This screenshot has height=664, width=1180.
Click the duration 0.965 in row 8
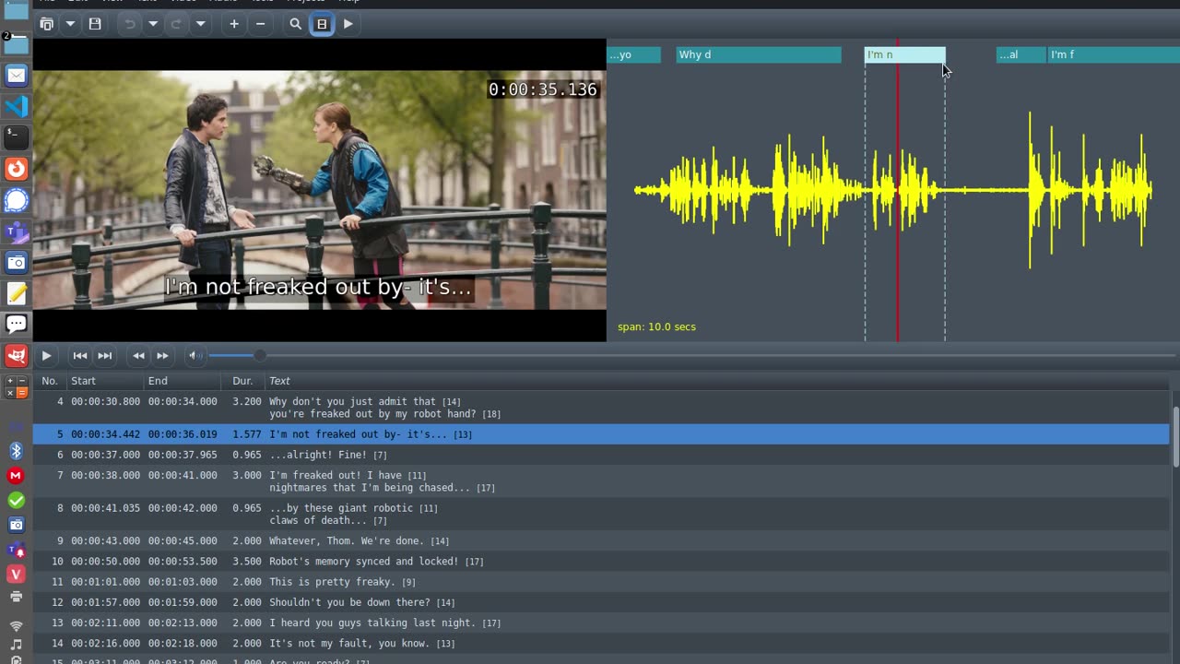[247, 508]
